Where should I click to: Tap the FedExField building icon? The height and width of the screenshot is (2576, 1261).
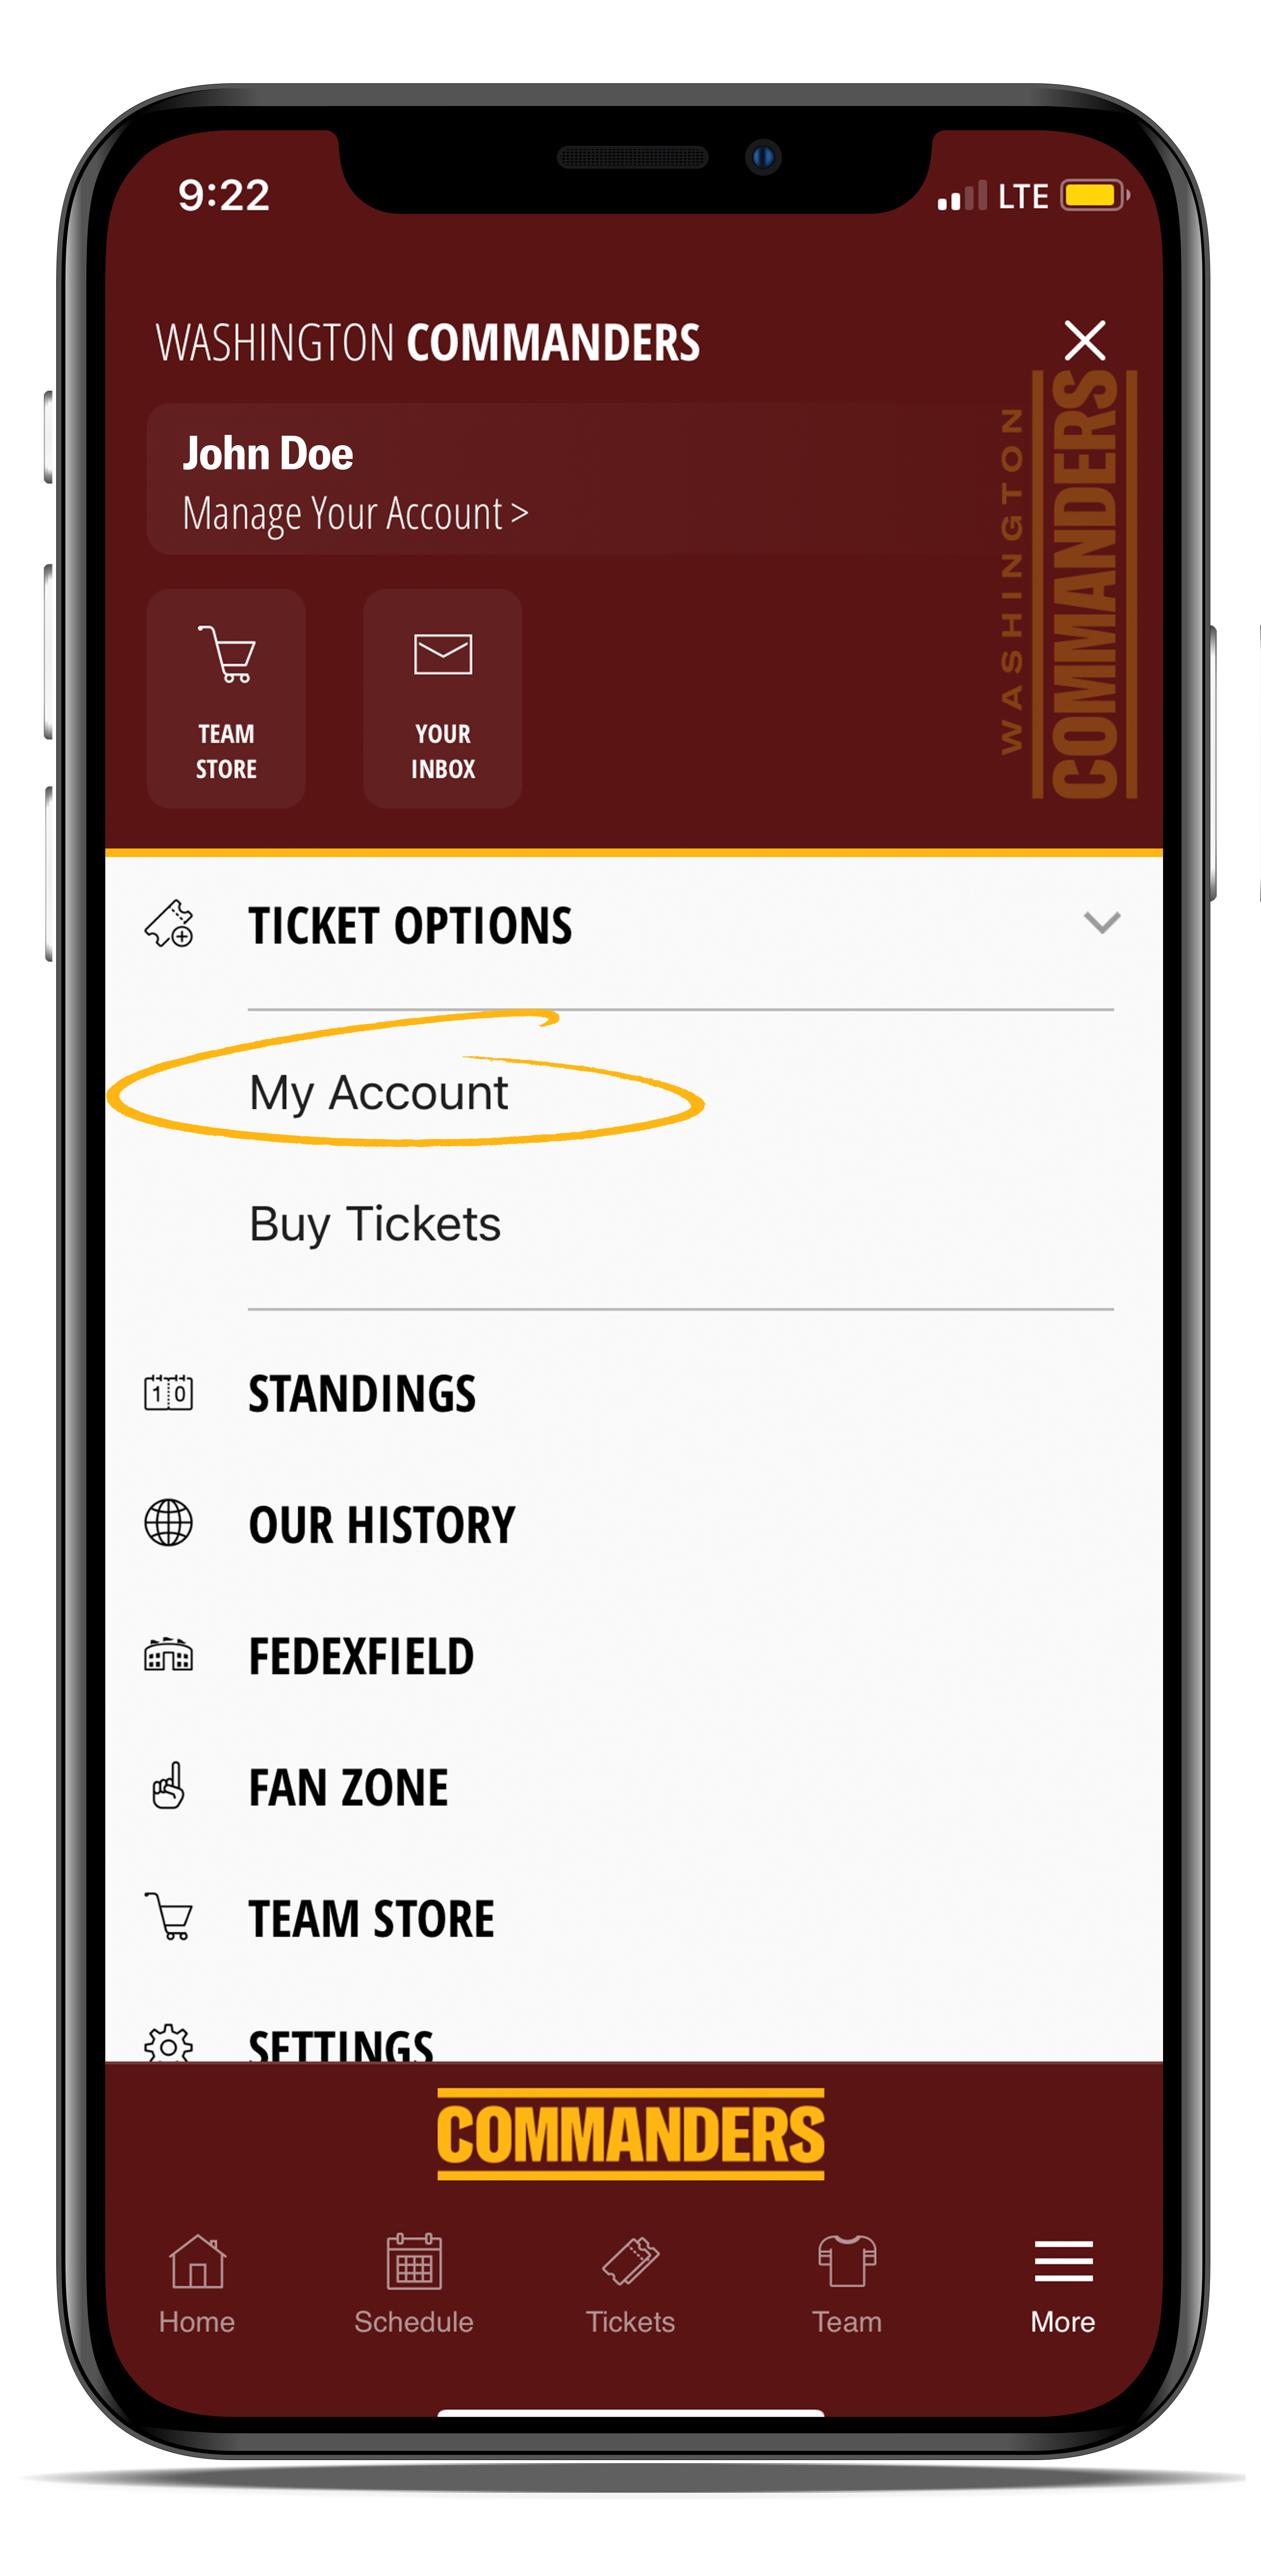click(x=169, y=1654)
